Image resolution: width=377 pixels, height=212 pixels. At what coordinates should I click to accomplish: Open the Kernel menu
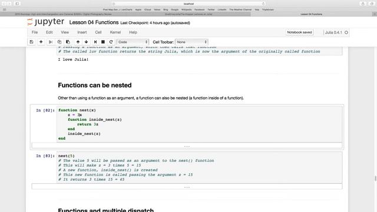115,32
